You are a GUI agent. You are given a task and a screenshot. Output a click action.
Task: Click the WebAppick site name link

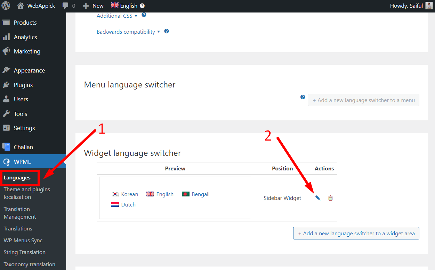[x=41, y=6]
